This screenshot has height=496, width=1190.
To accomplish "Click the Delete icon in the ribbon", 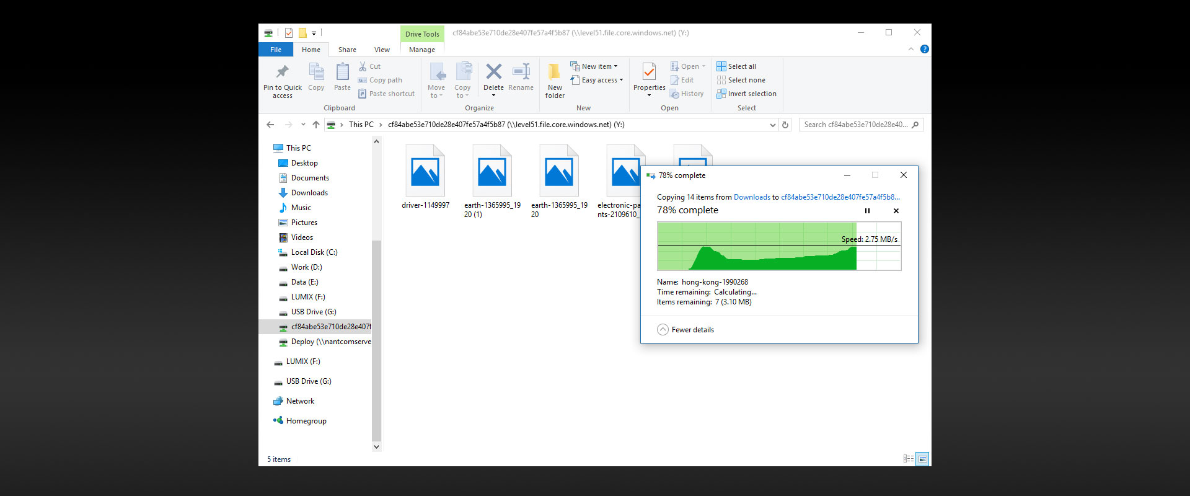I will tap(493, 72).
